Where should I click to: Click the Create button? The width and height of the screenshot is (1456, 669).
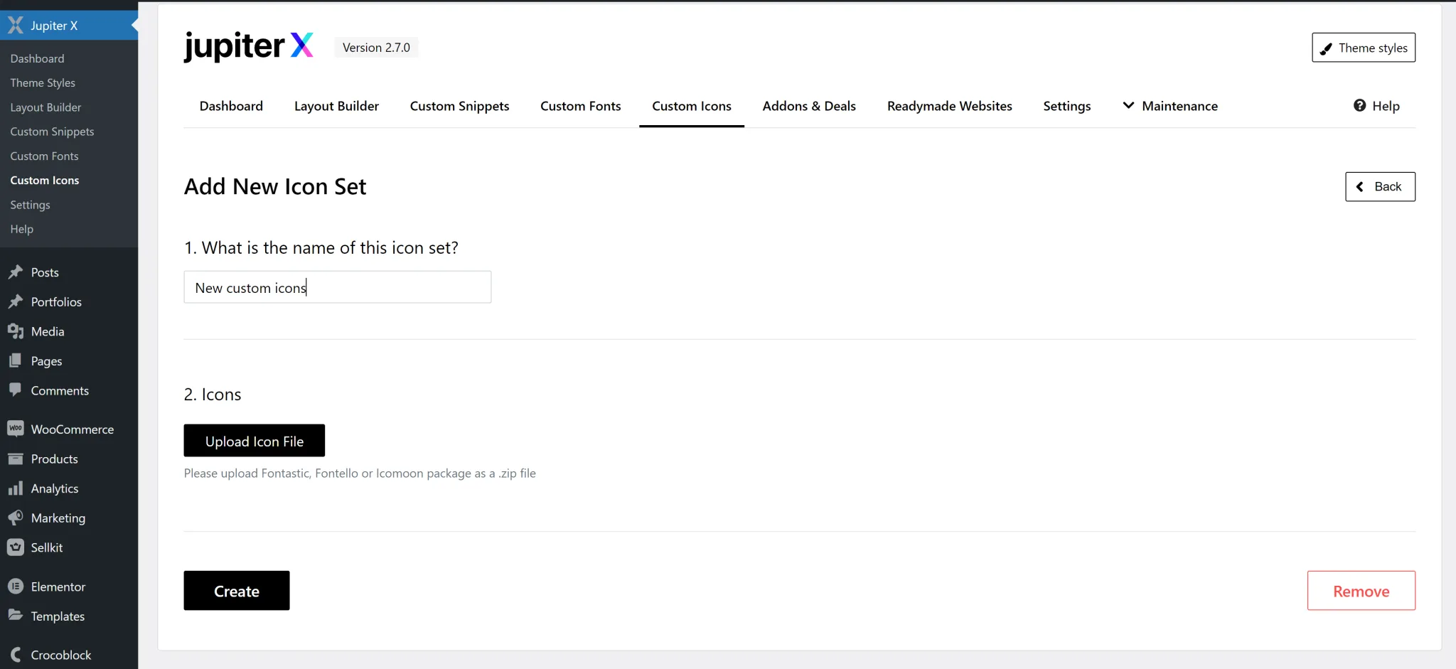[237, 591]
